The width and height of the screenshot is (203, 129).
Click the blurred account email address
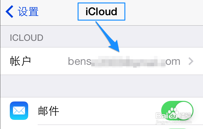pyautogui.click(x=124, y=61)
